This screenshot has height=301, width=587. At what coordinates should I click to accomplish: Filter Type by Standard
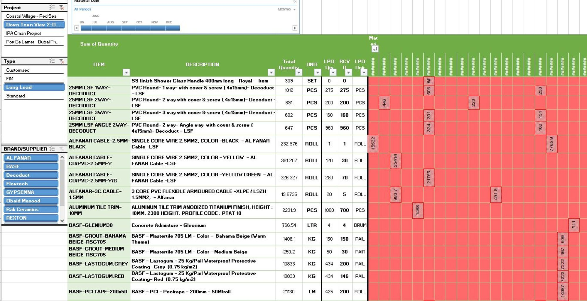pyautogui.click(x=34, y=96)
